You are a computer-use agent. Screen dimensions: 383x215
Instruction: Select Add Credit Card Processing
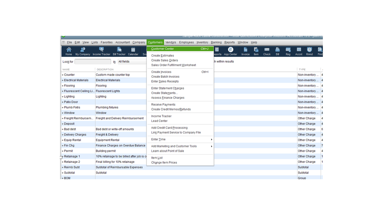[180, 128]
